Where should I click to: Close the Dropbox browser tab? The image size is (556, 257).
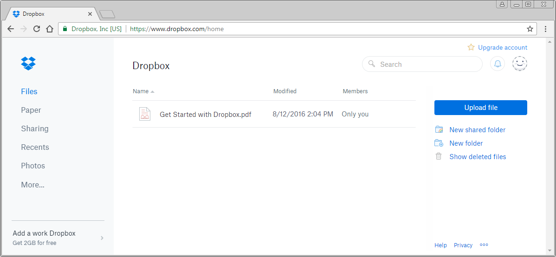tap(90, 14)
